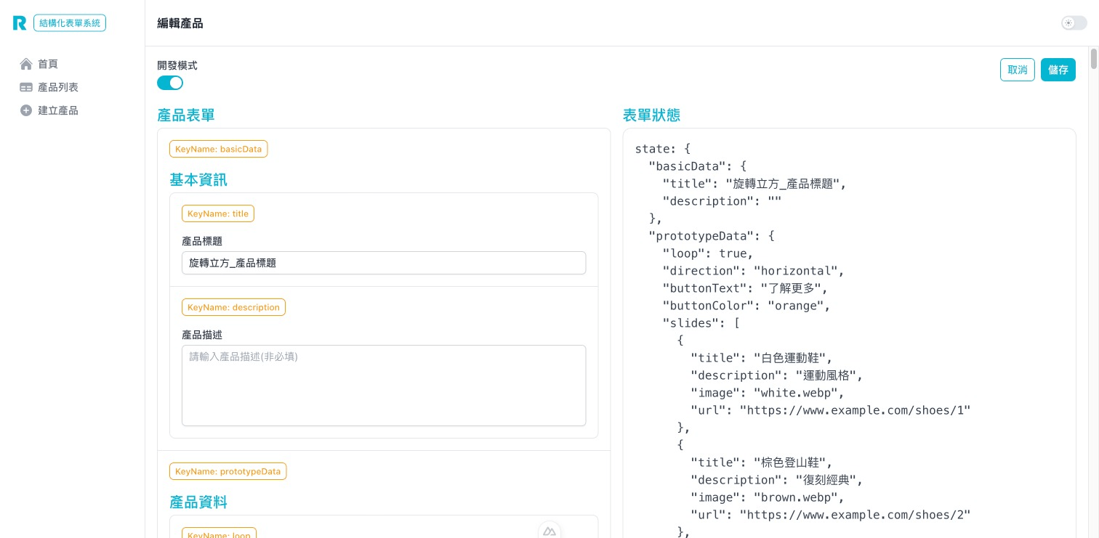Viewport: 1099px width, 538px height.
Task: Focus the 產品標題 input field
Action: pyautogui.click(x=383, y=263)
